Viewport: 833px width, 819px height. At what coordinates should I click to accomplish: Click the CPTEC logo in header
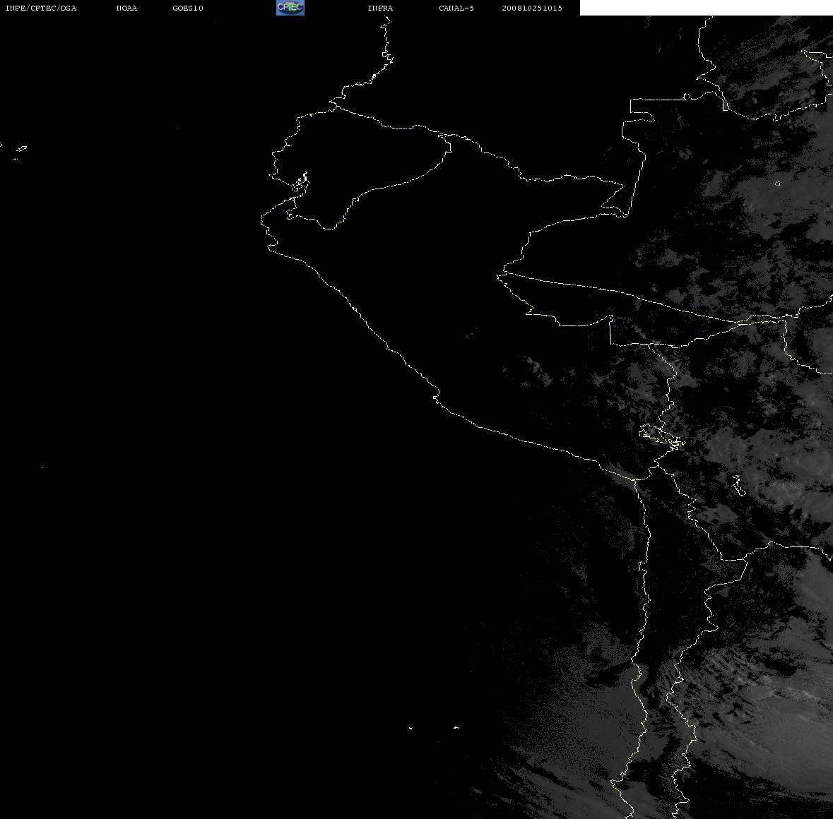pyautogui.click(x=290, y=8)
